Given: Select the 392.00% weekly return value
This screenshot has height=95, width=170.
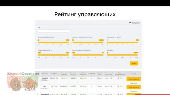Looking at the screenshot, I should tap(64, 94).
